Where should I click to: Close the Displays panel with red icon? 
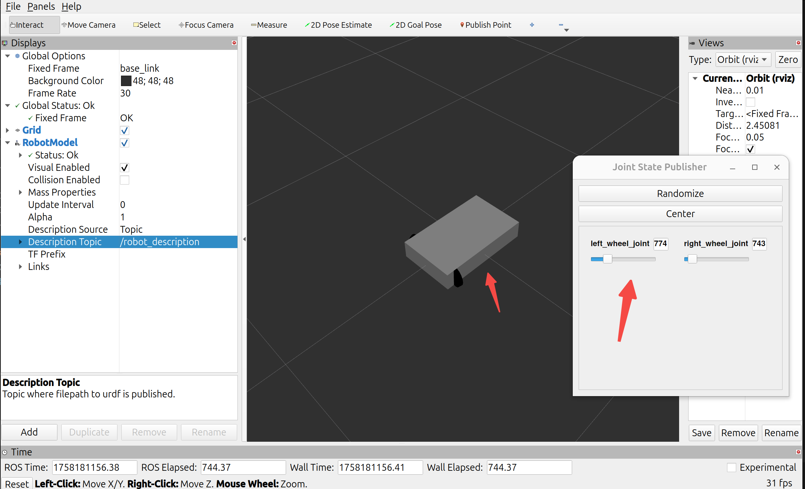234,43
